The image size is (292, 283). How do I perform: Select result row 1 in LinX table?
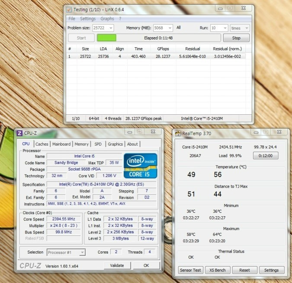coord(156,56)
